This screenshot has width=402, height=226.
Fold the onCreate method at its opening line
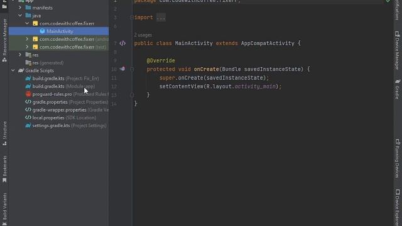(x=132, y=69)
